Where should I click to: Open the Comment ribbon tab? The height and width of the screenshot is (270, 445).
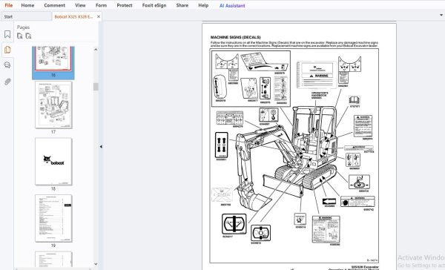54,5
